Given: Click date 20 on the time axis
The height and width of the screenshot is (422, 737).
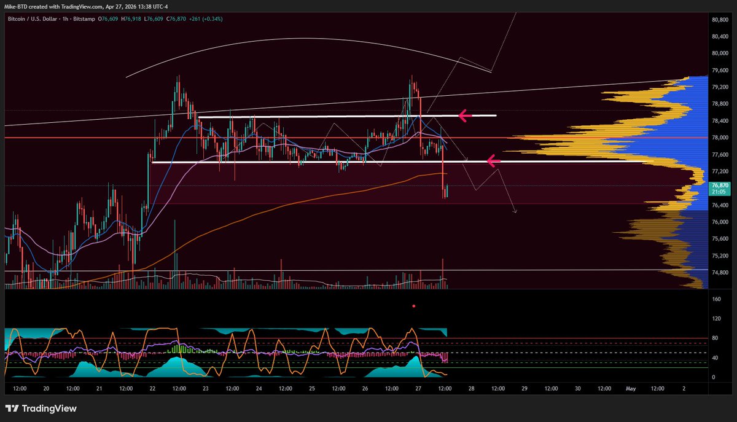Looking at the screenshot, I should click(47, 389).
